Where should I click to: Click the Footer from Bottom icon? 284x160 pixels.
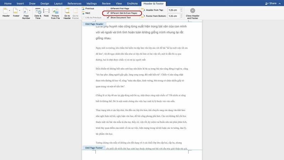[143, 16]
